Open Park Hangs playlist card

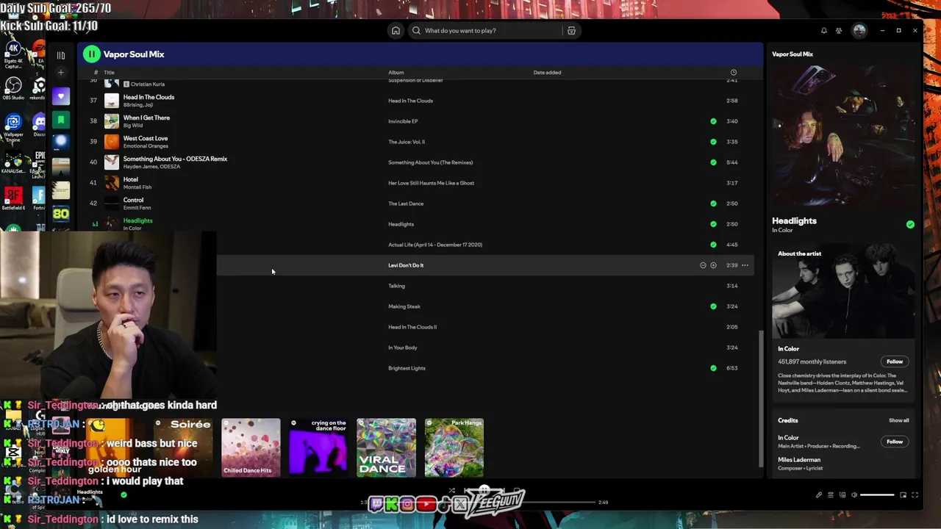tap(454, 447)
